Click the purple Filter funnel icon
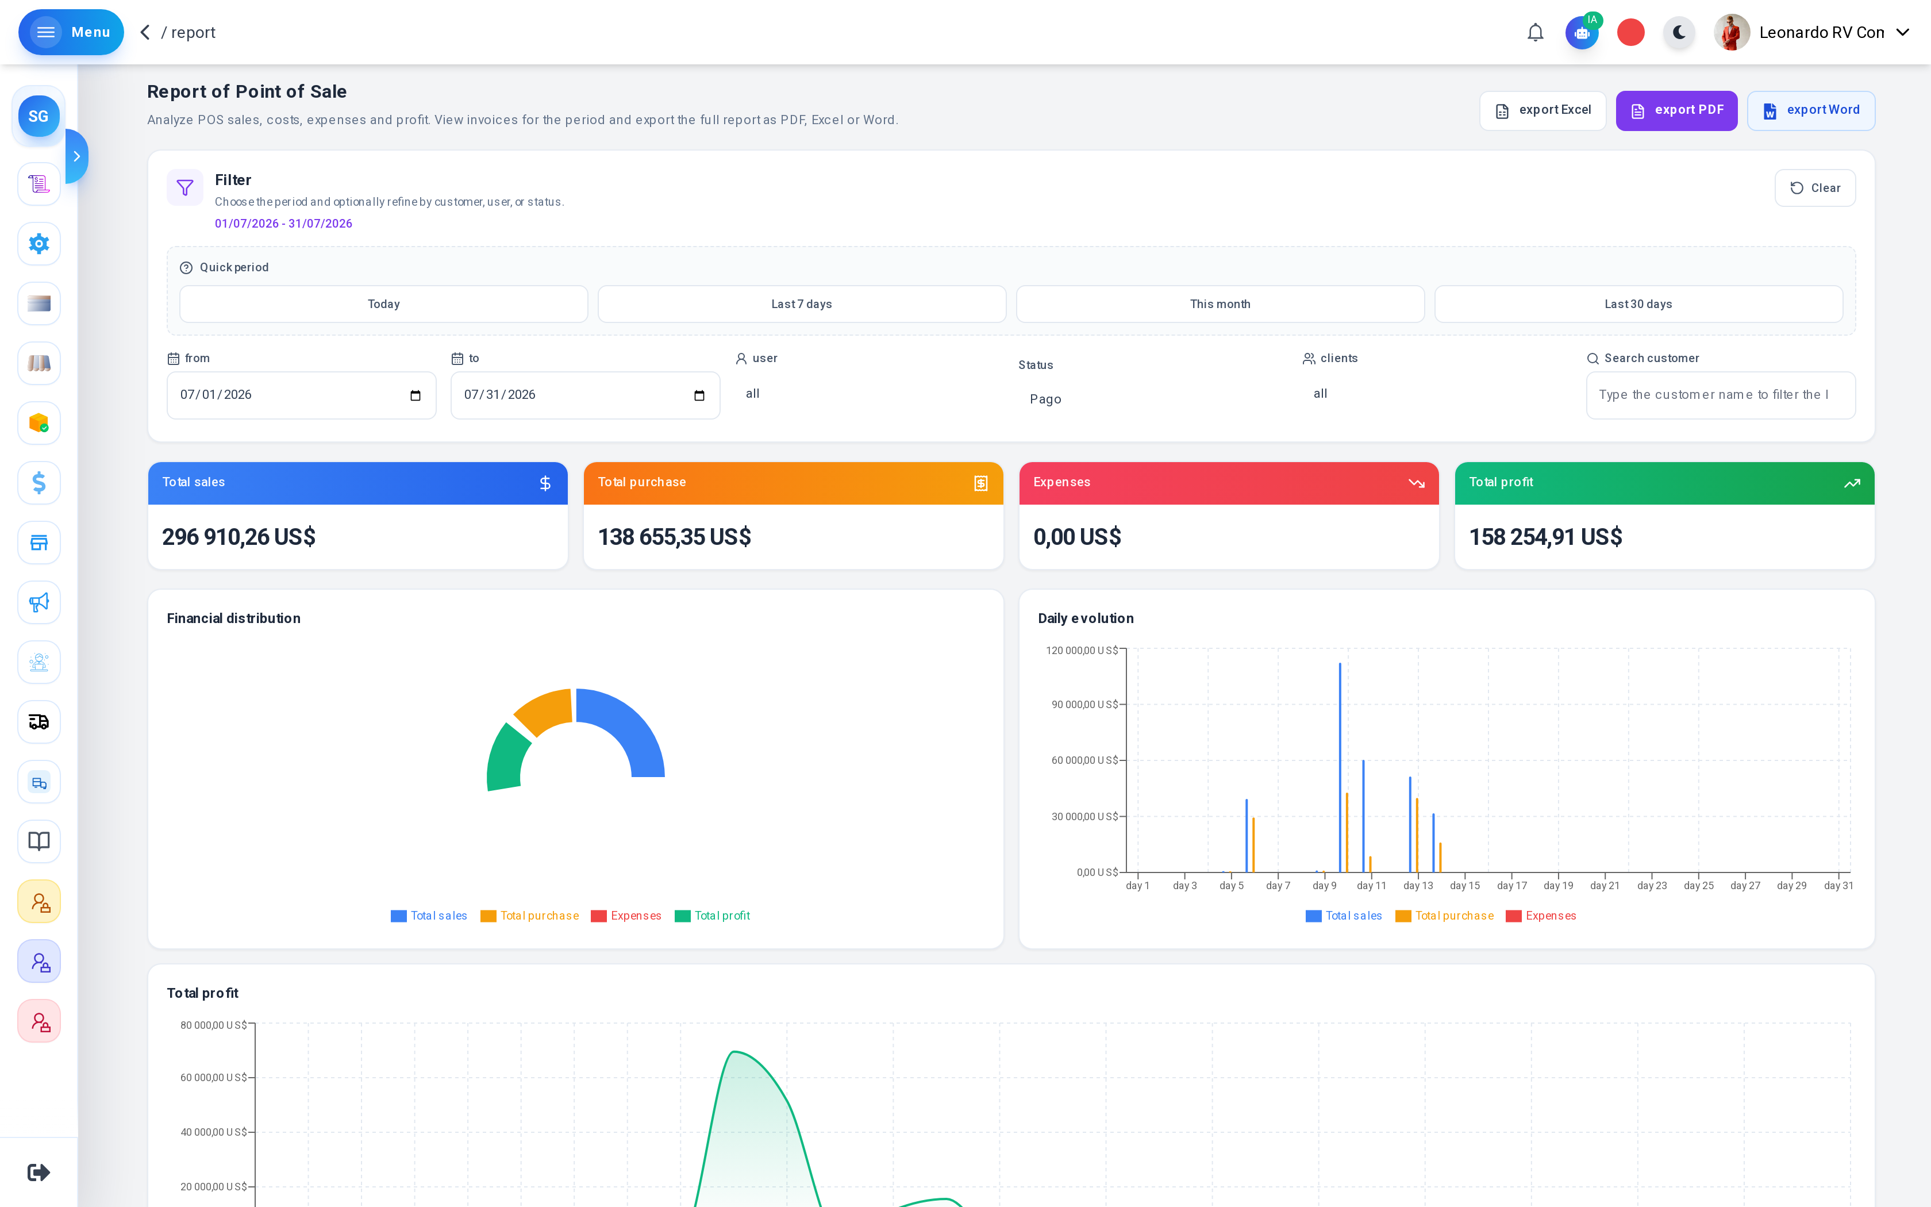 point(185,187)
